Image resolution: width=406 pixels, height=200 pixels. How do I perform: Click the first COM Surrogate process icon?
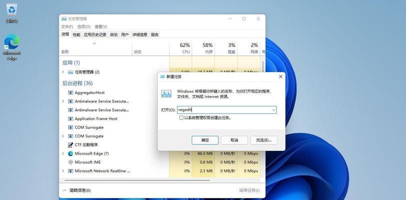70,127
